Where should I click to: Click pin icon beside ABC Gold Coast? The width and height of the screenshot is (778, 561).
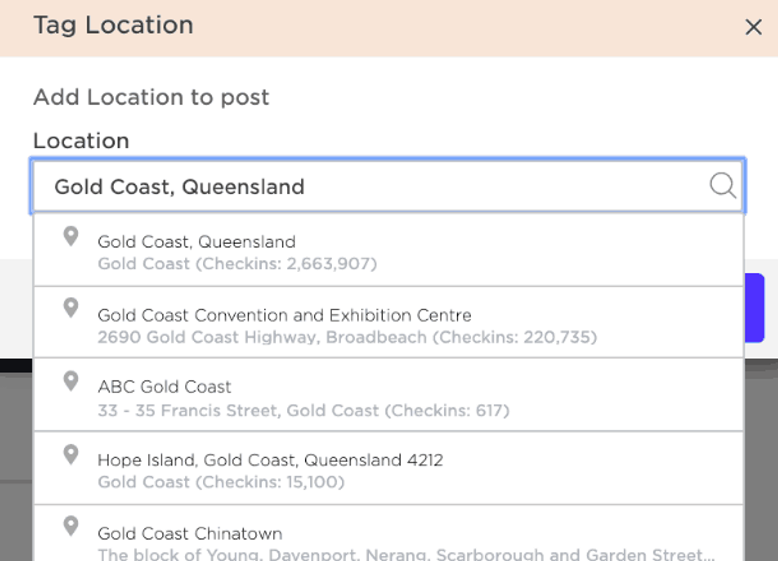71,382
